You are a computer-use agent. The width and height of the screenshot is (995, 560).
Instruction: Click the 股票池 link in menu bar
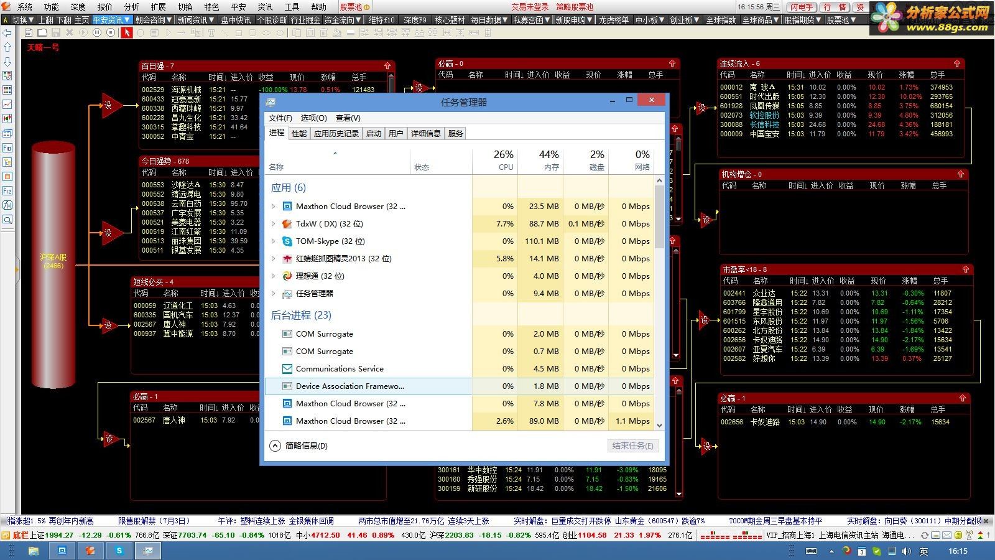(354, 7)
